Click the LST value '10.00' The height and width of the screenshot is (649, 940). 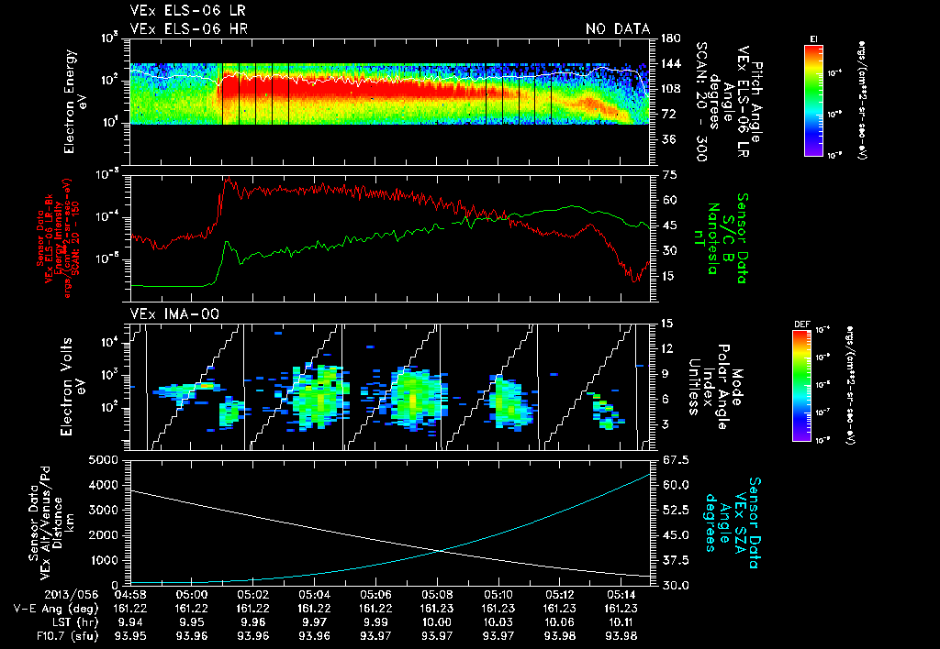coord(437,622)
